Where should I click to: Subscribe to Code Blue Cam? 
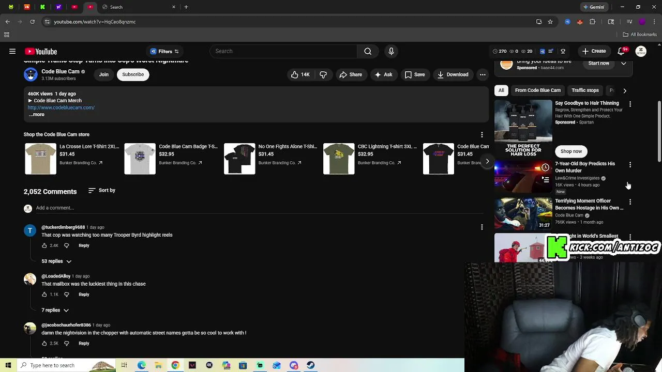[x=133, y=74]
